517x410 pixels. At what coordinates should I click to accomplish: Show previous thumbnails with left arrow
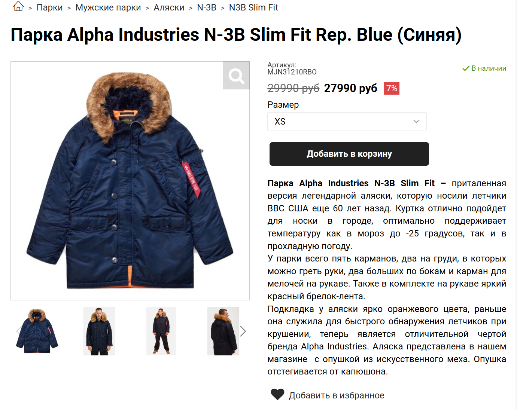pos(18,331)
